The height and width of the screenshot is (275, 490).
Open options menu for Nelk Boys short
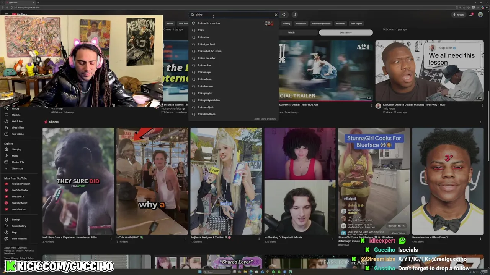[111, 239]
